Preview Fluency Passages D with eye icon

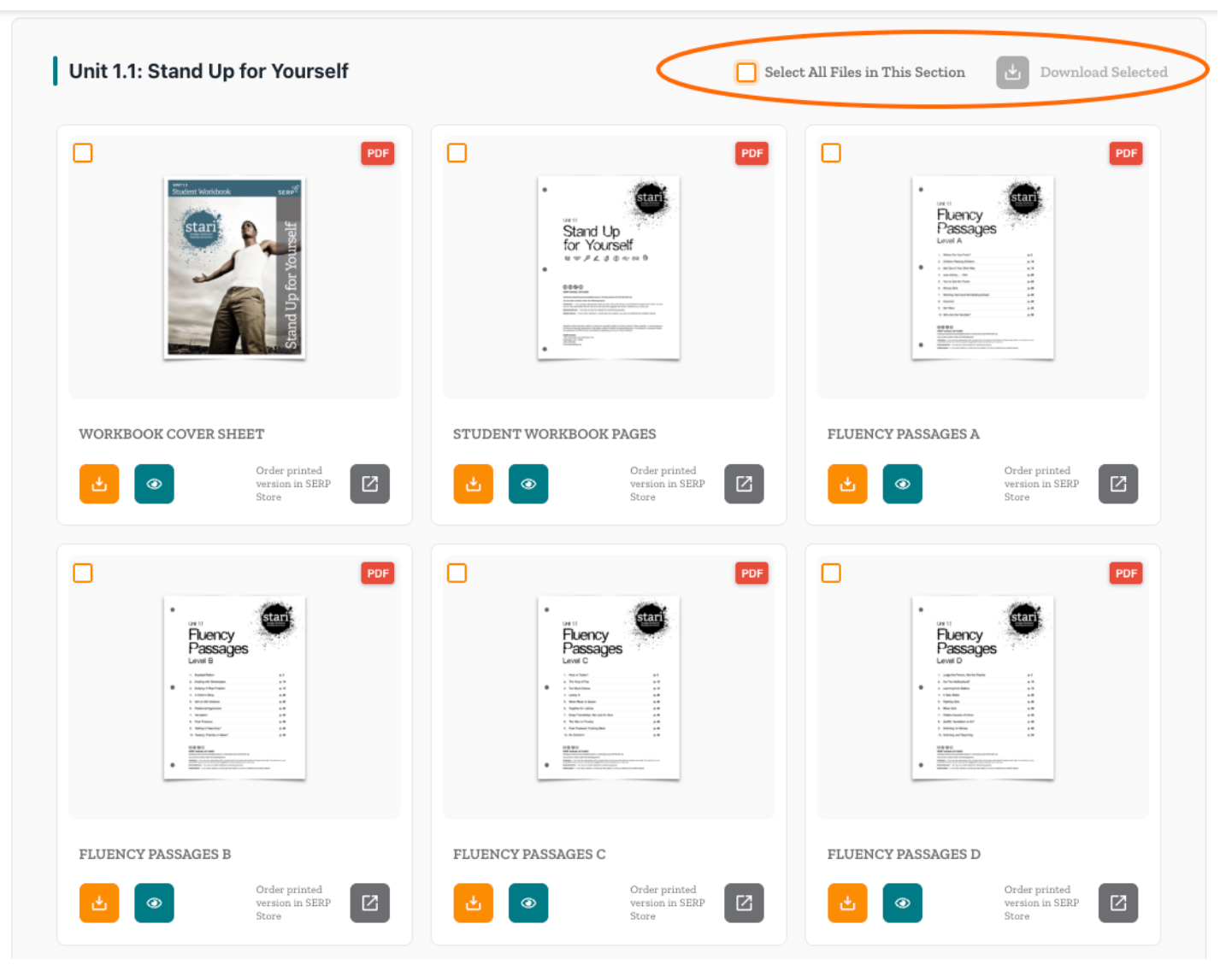point(903,903)
